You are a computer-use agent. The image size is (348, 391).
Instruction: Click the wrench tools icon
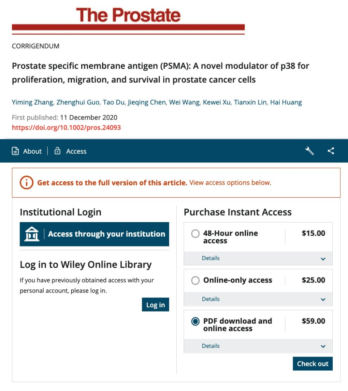(x=309, y=151)
